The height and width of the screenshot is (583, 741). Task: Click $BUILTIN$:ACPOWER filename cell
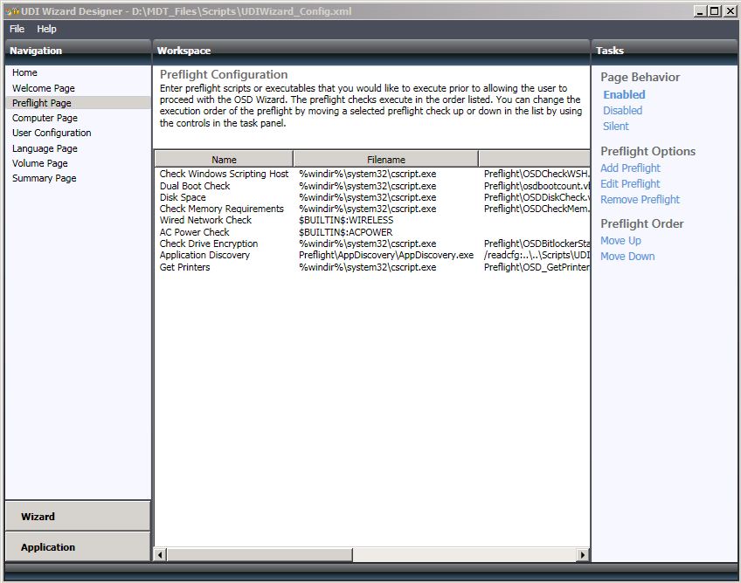pyautogui.click(x=345, y=232)
